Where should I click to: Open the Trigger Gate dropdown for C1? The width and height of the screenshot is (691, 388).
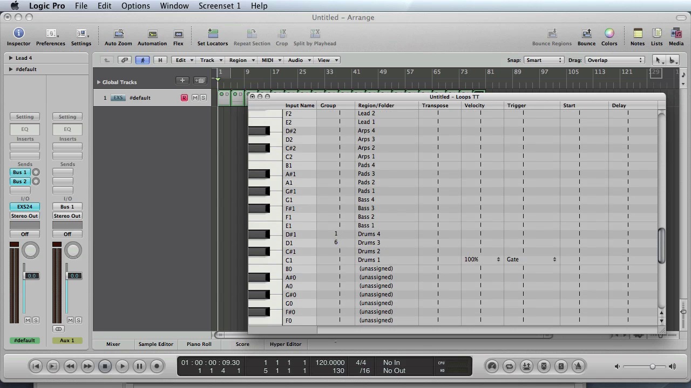pos(532,260)
